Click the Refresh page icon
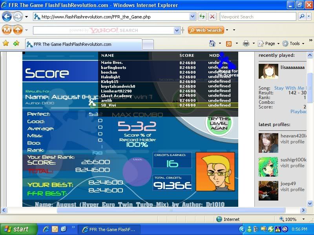The height and width of the screenshot is (235, 314). point(202,17)
